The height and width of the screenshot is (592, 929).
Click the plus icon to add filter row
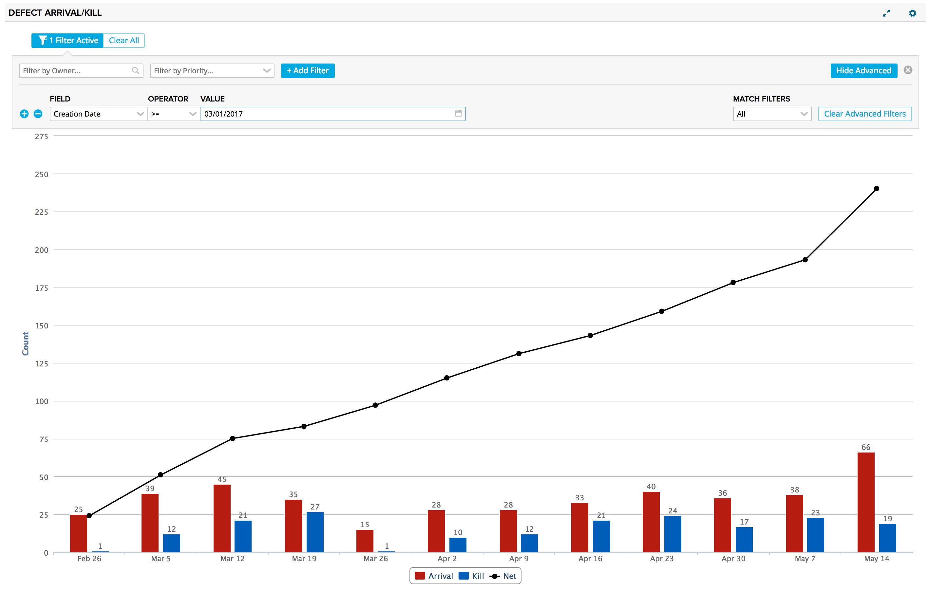click(x=24, y=114)
